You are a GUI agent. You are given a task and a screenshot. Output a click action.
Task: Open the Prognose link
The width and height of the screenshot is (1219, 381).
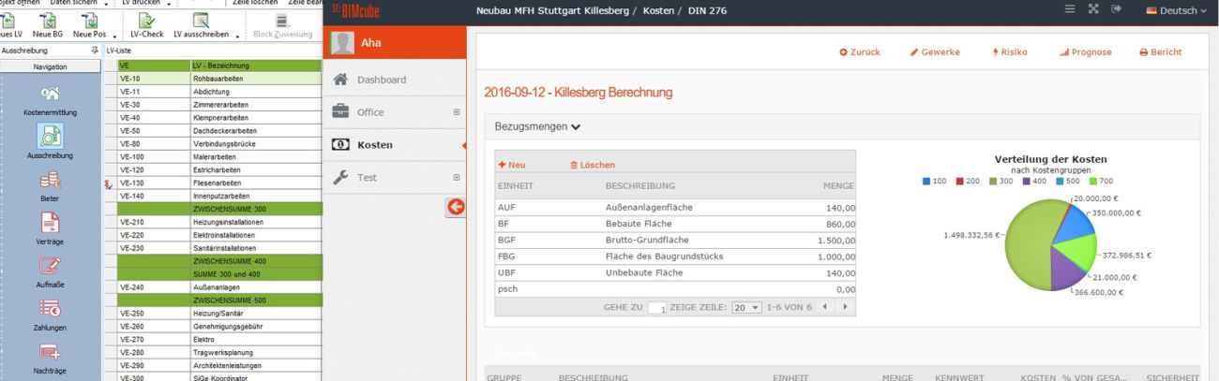coord(1085,52)
